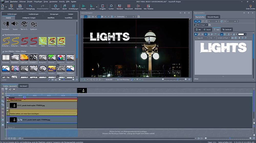The height and width of the screenshot is (143, 256).
Task: Select the Karte route animation
Action: point(43,40)
